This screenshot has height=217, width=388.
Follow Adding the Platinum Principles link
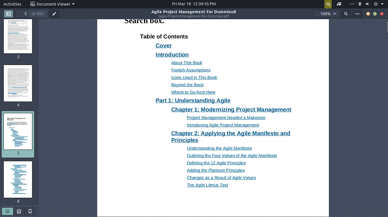point(216,171)
